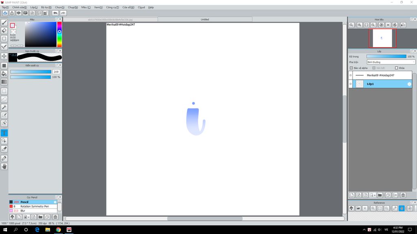The image size is (417, 234).
Task: Undock the Lớp layer panel
Action: 411,51
